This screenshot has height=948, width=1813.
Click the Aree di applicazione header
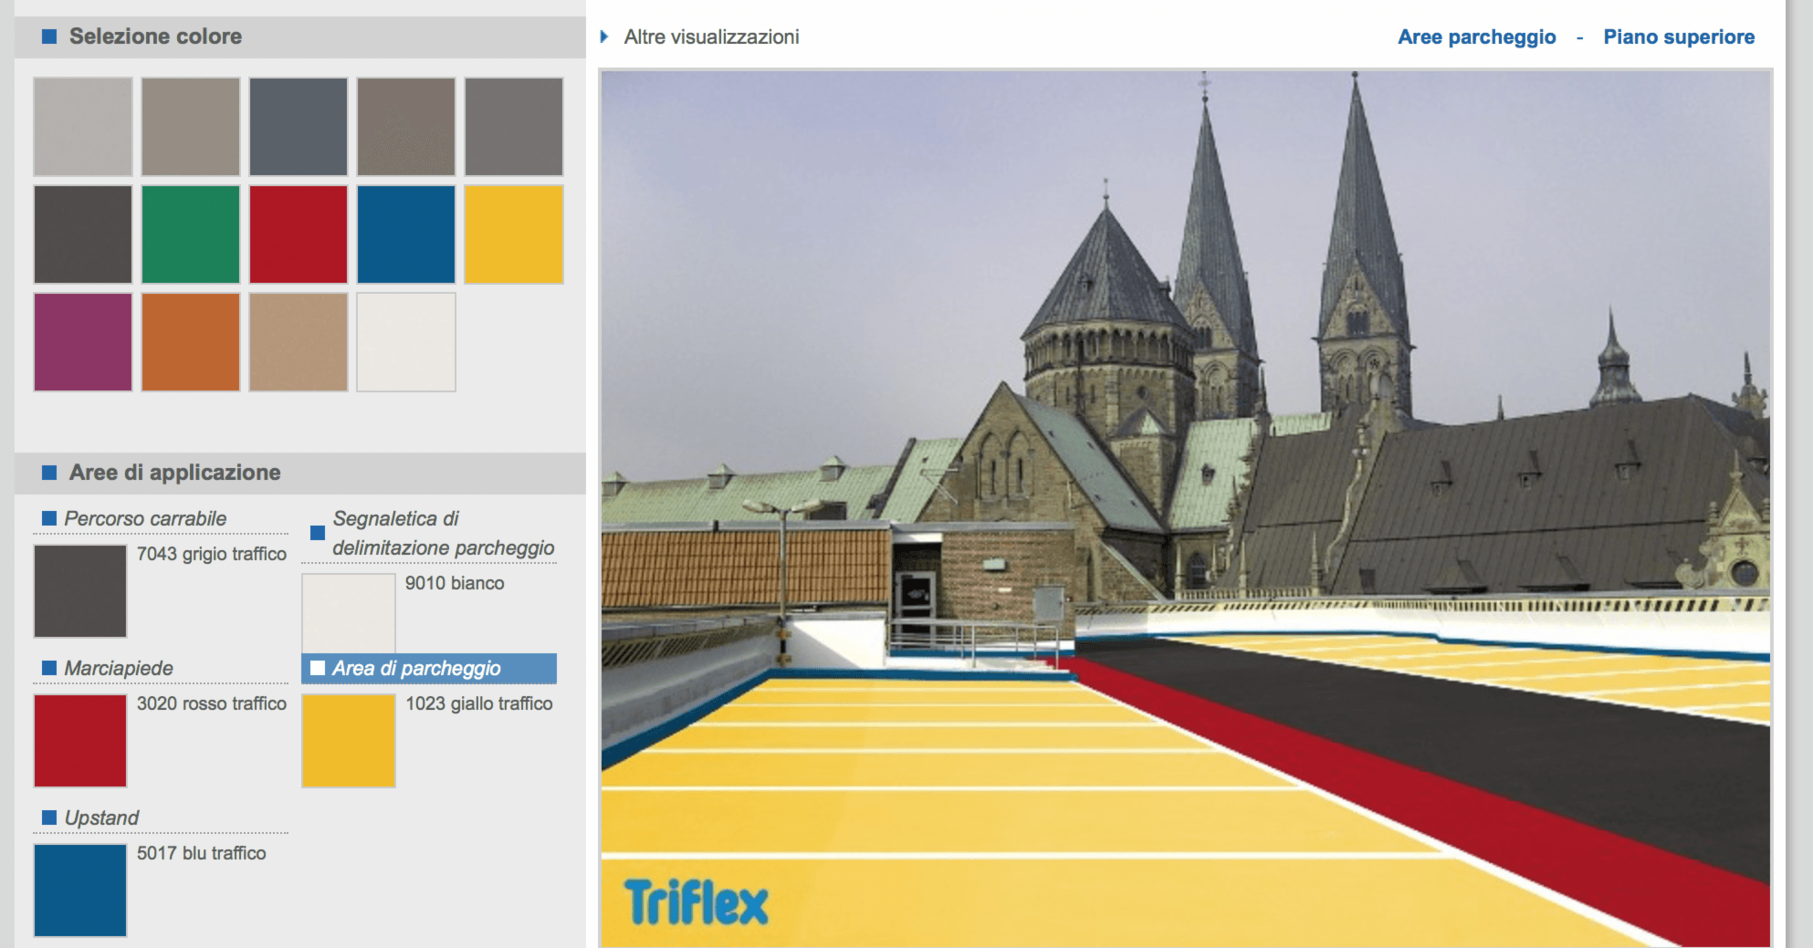(x=300, y=473)
